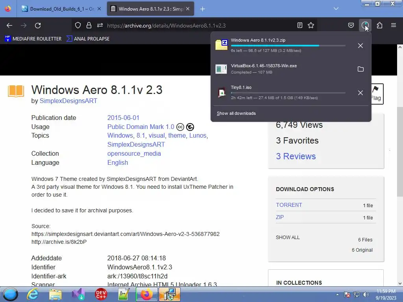Open the SimplexDesignsART author link

pyautogui.click(x=68, y=101)
